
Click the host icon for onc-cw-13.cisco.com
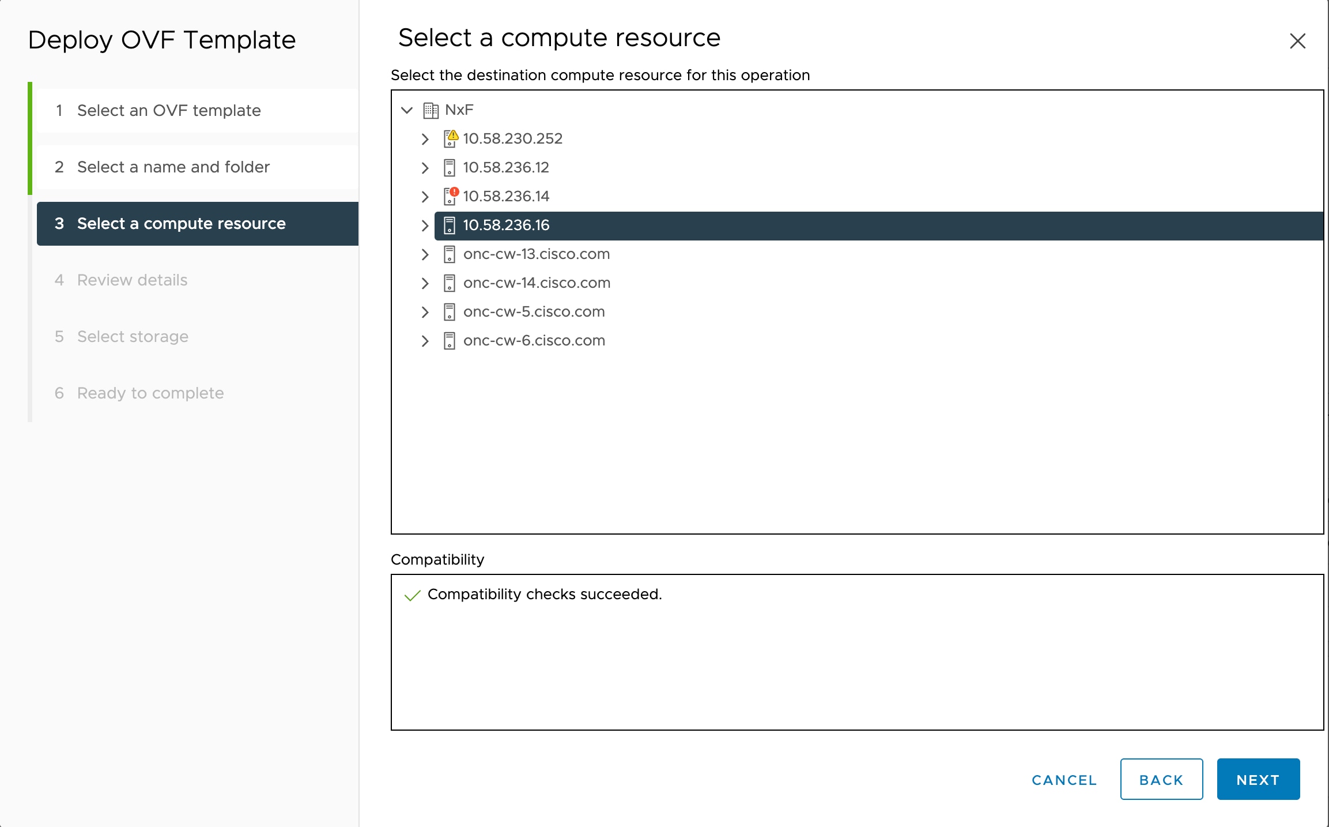[x=450, y=254]
